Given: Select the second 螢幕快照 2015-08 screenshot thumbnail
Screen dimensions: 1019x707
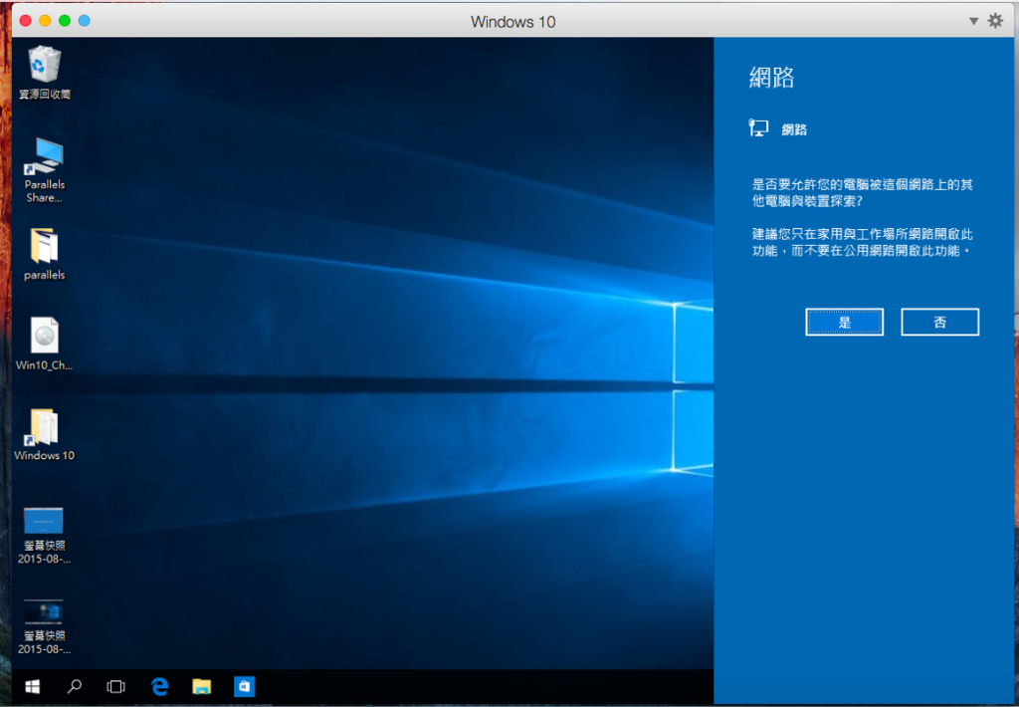Looking at the screenshot, I should pyautogui.click(x=44, y=611).
